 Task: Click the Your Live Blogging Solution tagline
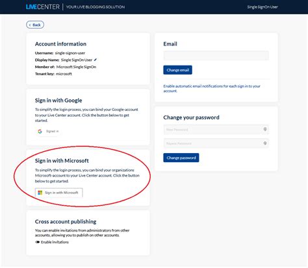pos(96,7)
